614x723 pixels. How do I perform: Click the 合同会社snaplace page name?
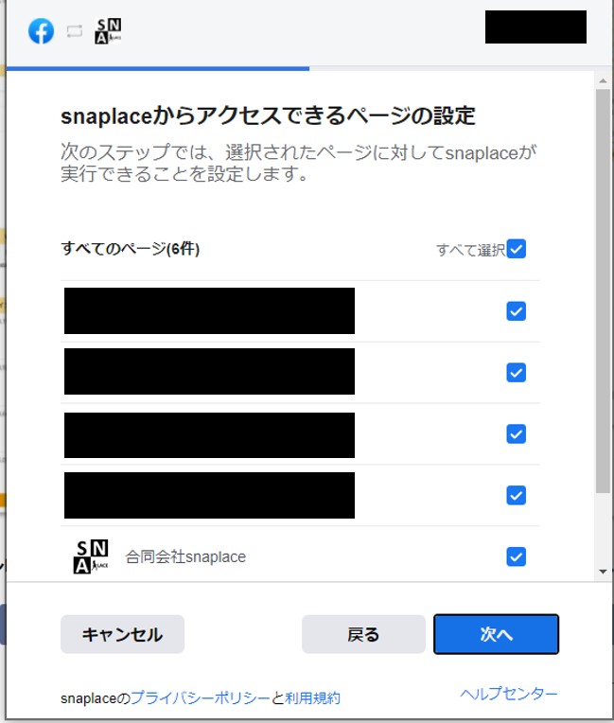[185, 556]
